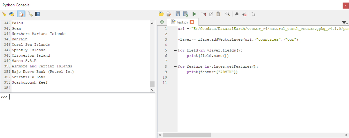
Task: Click editor line number 11
Action: (164, 83)
